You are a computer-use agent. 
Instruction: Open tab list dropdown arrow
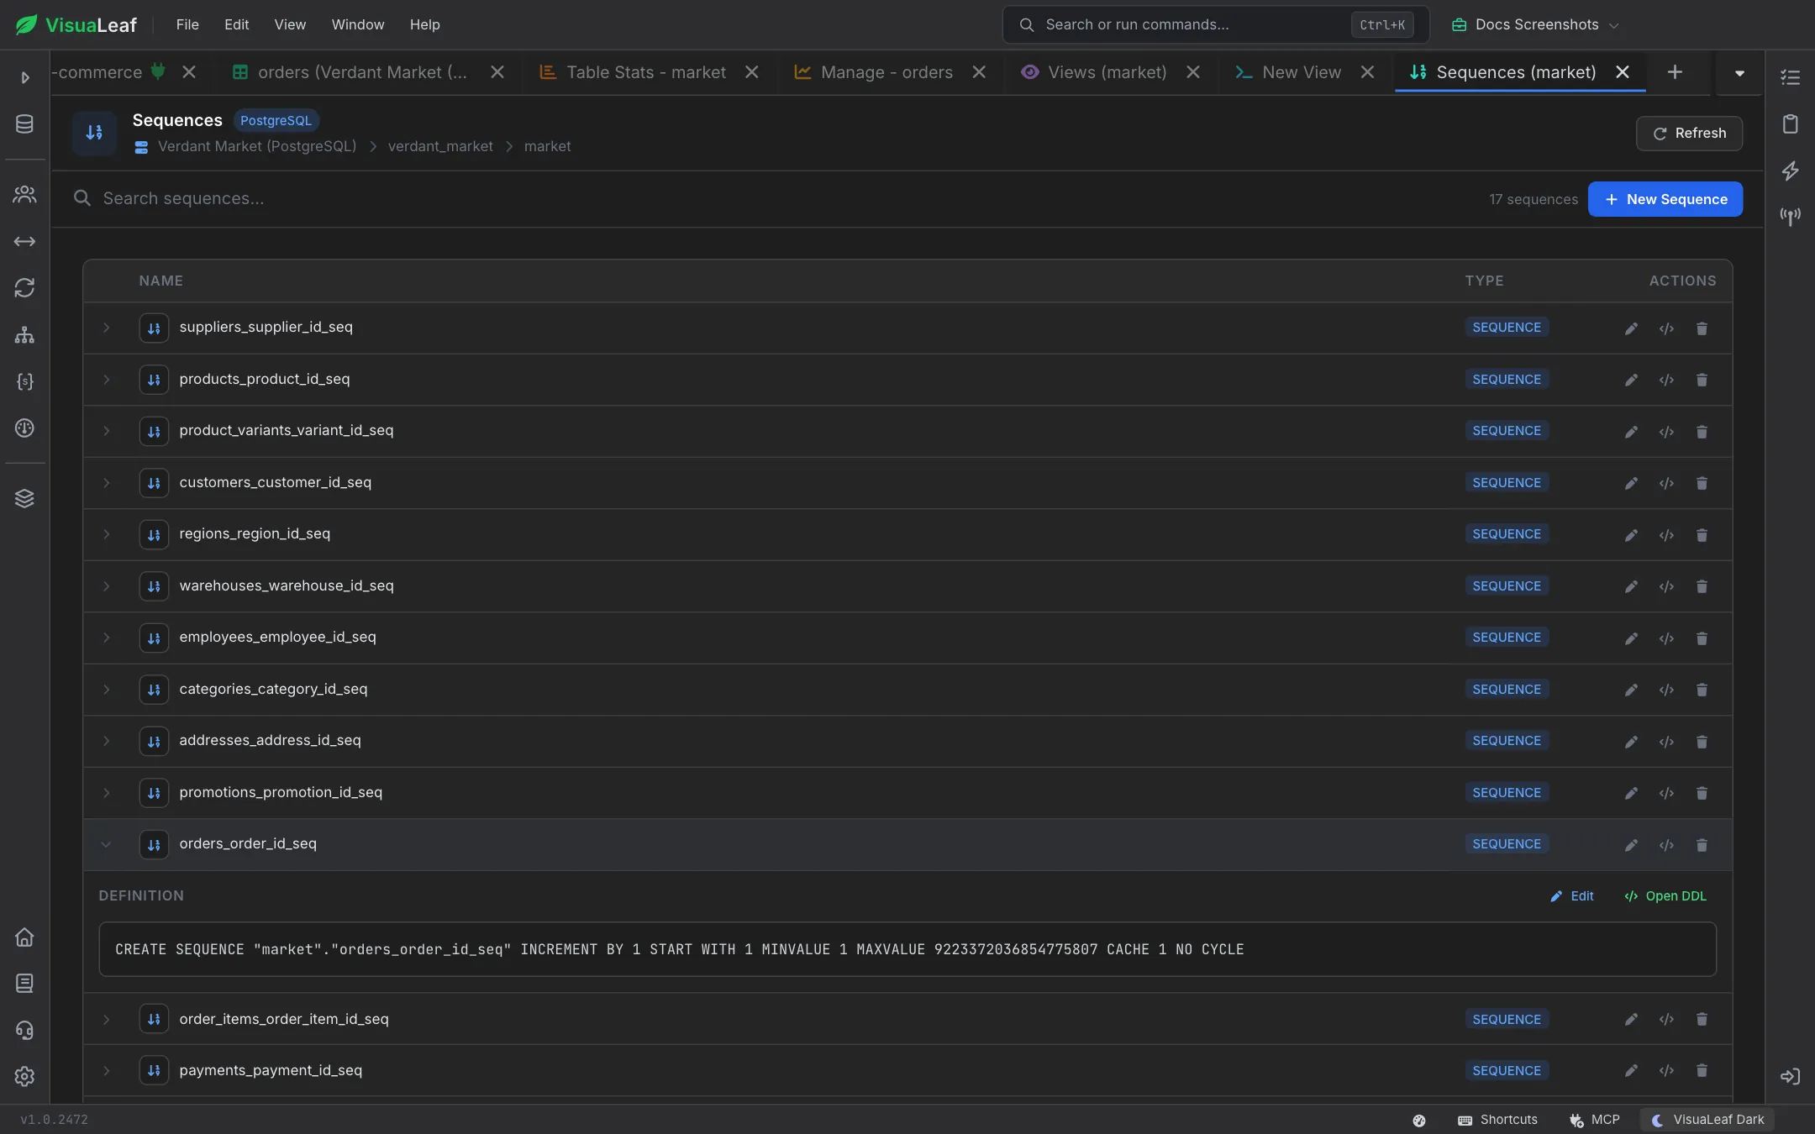coord(1739,73)
